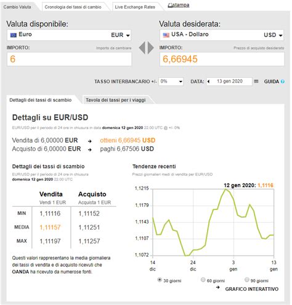Click the blue question mark help icon
292x305 pixels.
[x=283, y=81]
